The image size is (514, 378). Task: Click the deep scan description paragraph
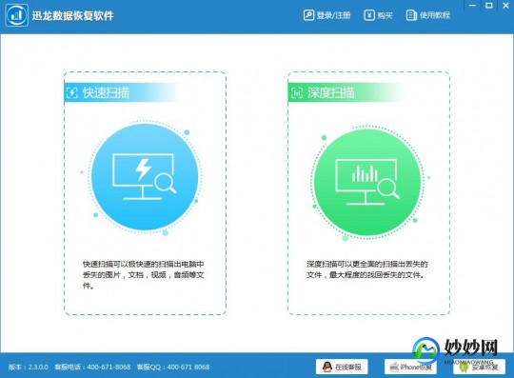click(367, 269)
